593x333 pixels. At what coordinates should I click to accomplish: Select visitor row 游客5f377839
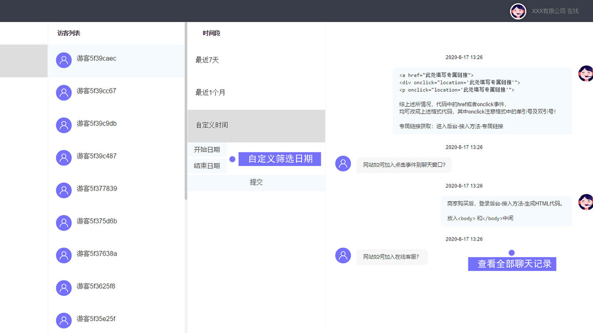pyautogui.click(x=116, y=190)
